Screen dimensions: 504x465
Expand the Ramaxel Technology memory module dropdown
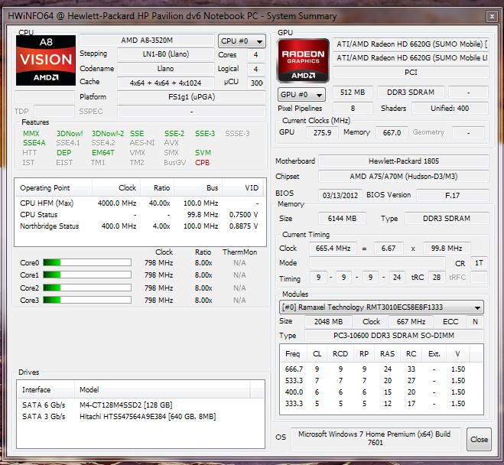pyautogui.click(x=382, y=307)
